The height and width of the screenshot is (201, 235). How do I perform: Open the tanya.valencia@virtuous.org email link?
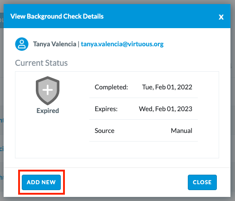122,44
